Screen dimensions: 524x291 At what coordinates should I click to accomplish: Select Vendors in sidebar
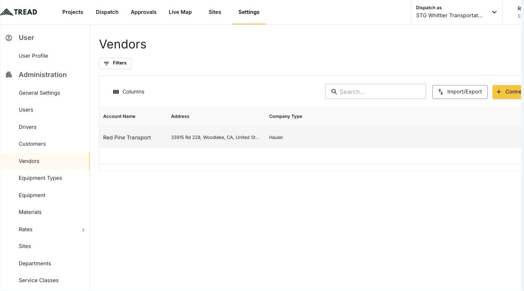(45, 161)
